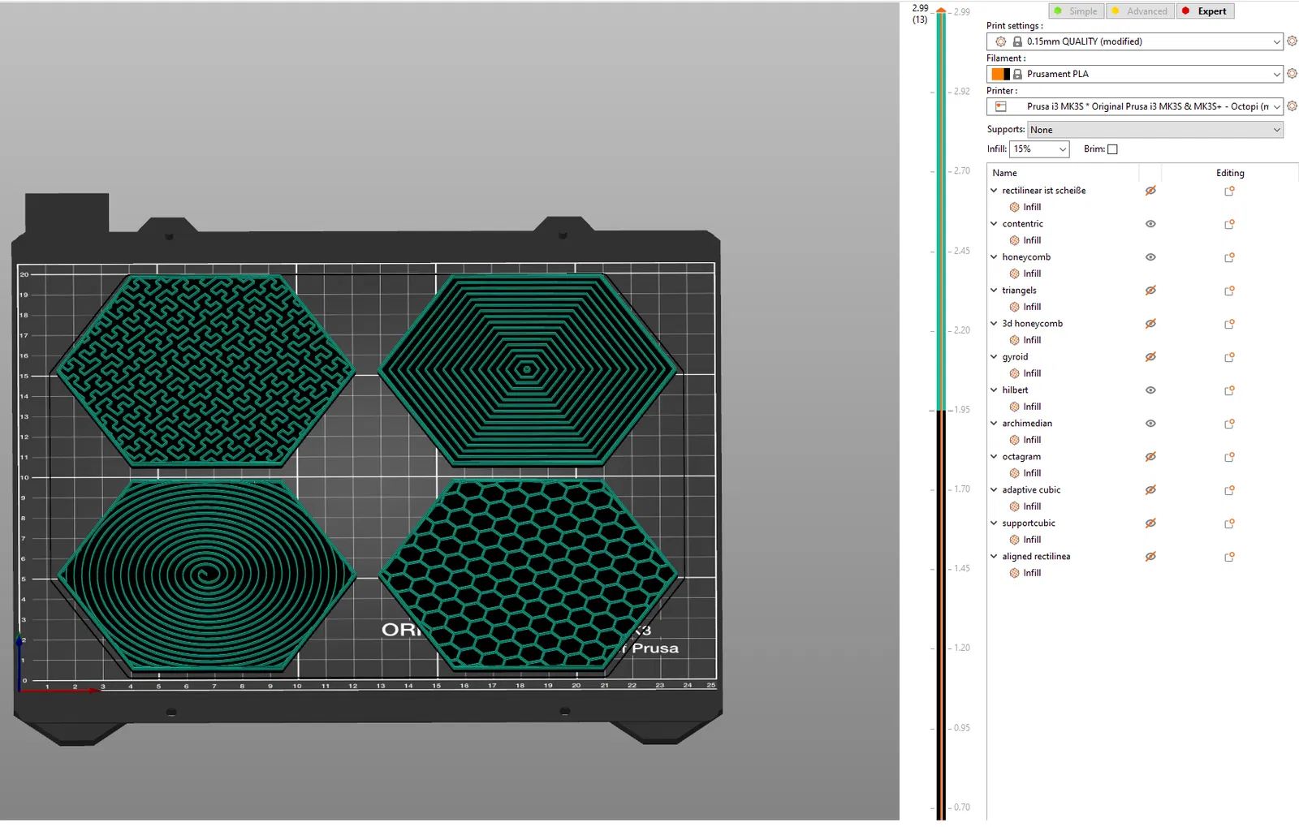
Task: Click the editing icon for octagram
Action: tap(1229, 457)
